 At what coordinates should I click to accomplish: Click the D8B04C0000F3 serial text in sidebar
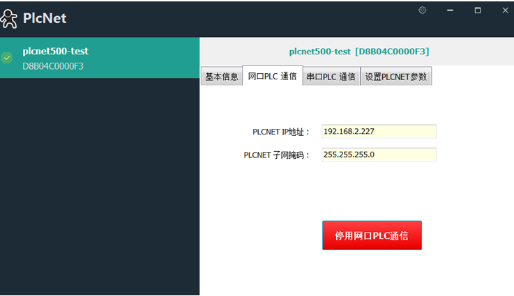[x=53, y=66]
